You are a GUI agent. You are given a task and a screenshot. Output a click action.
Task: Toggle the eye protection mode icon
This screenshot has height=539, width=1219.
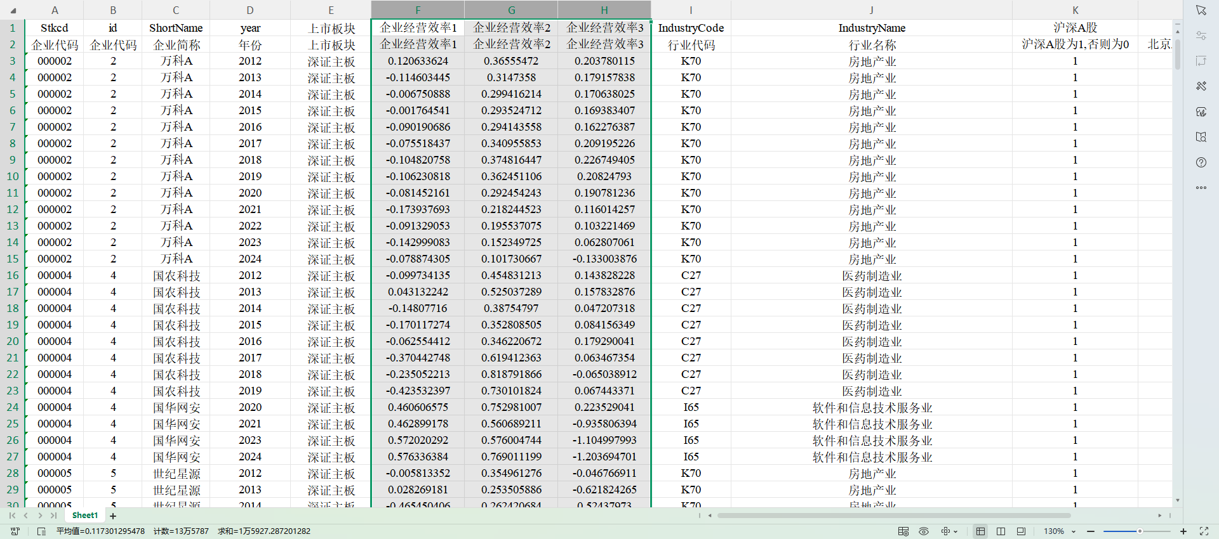pos(924,531)
